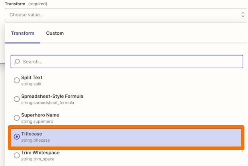This screenshot has width=248, height=166.
Task: Select the Spreadsheet-Style Formula radio button
Action: click(x=17, y=99)
